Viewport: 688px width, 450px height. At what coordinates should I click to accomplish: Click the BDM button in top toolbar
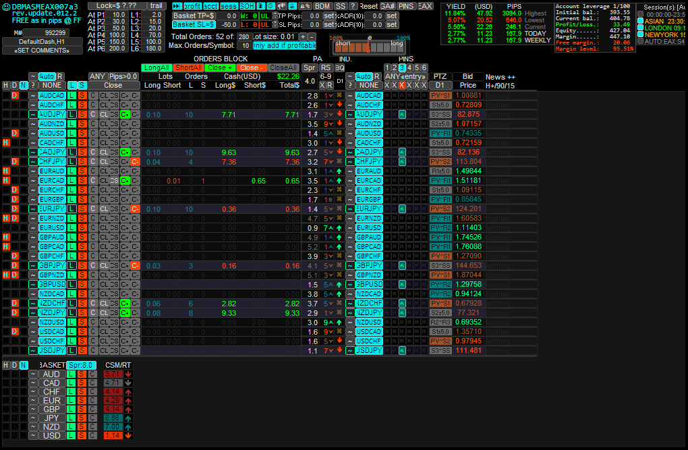[322, 6]
